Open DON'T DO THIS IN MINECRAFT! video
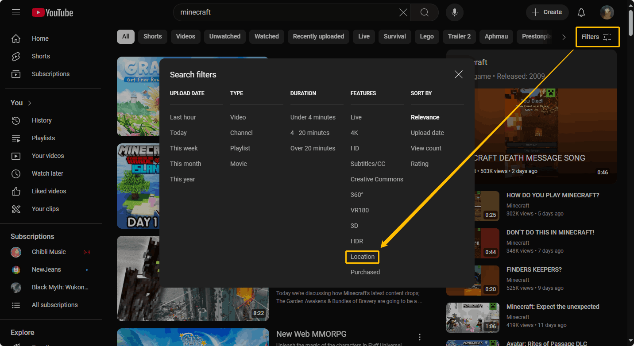 pyautogui.click(x=550, y=232)
